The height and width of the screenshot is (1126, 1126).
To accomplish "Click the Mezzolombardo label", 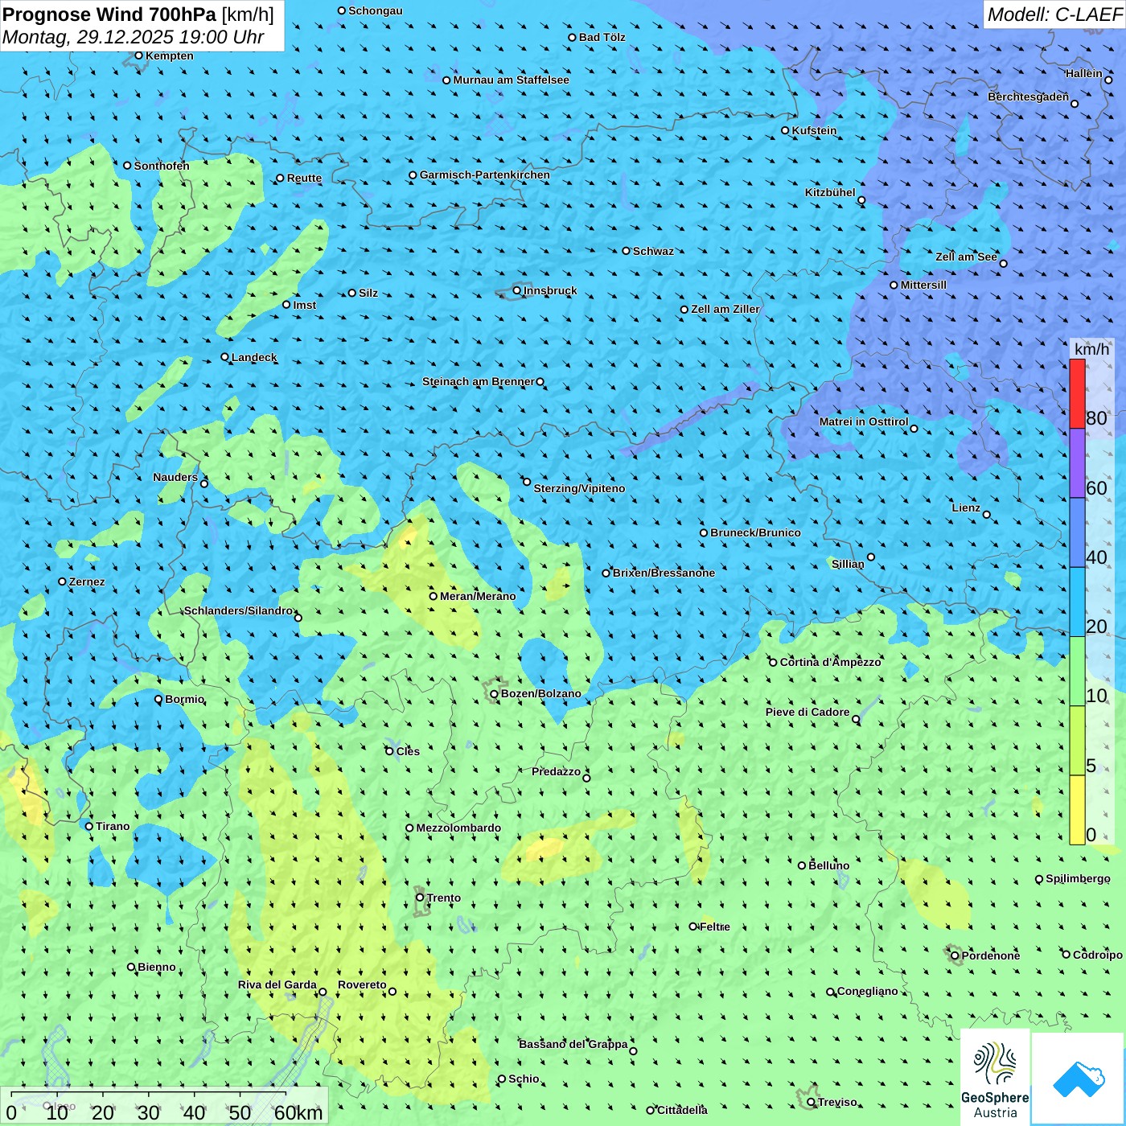I will point(458,828).
